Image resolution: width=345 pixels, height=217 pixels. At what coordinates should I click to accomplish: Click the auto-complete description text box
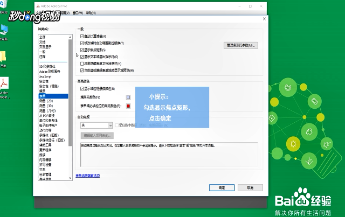(169, 155)
